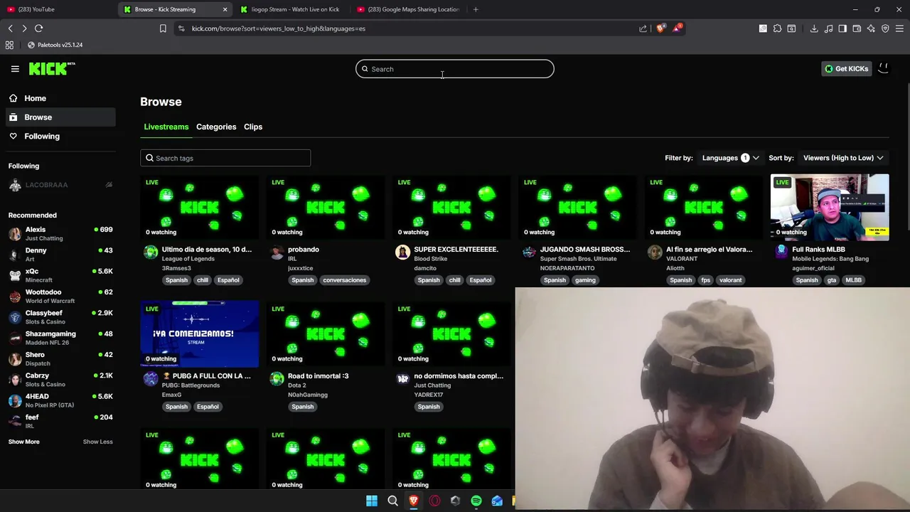
Task: Open the browser downloads icon
Action: point(814,28)
